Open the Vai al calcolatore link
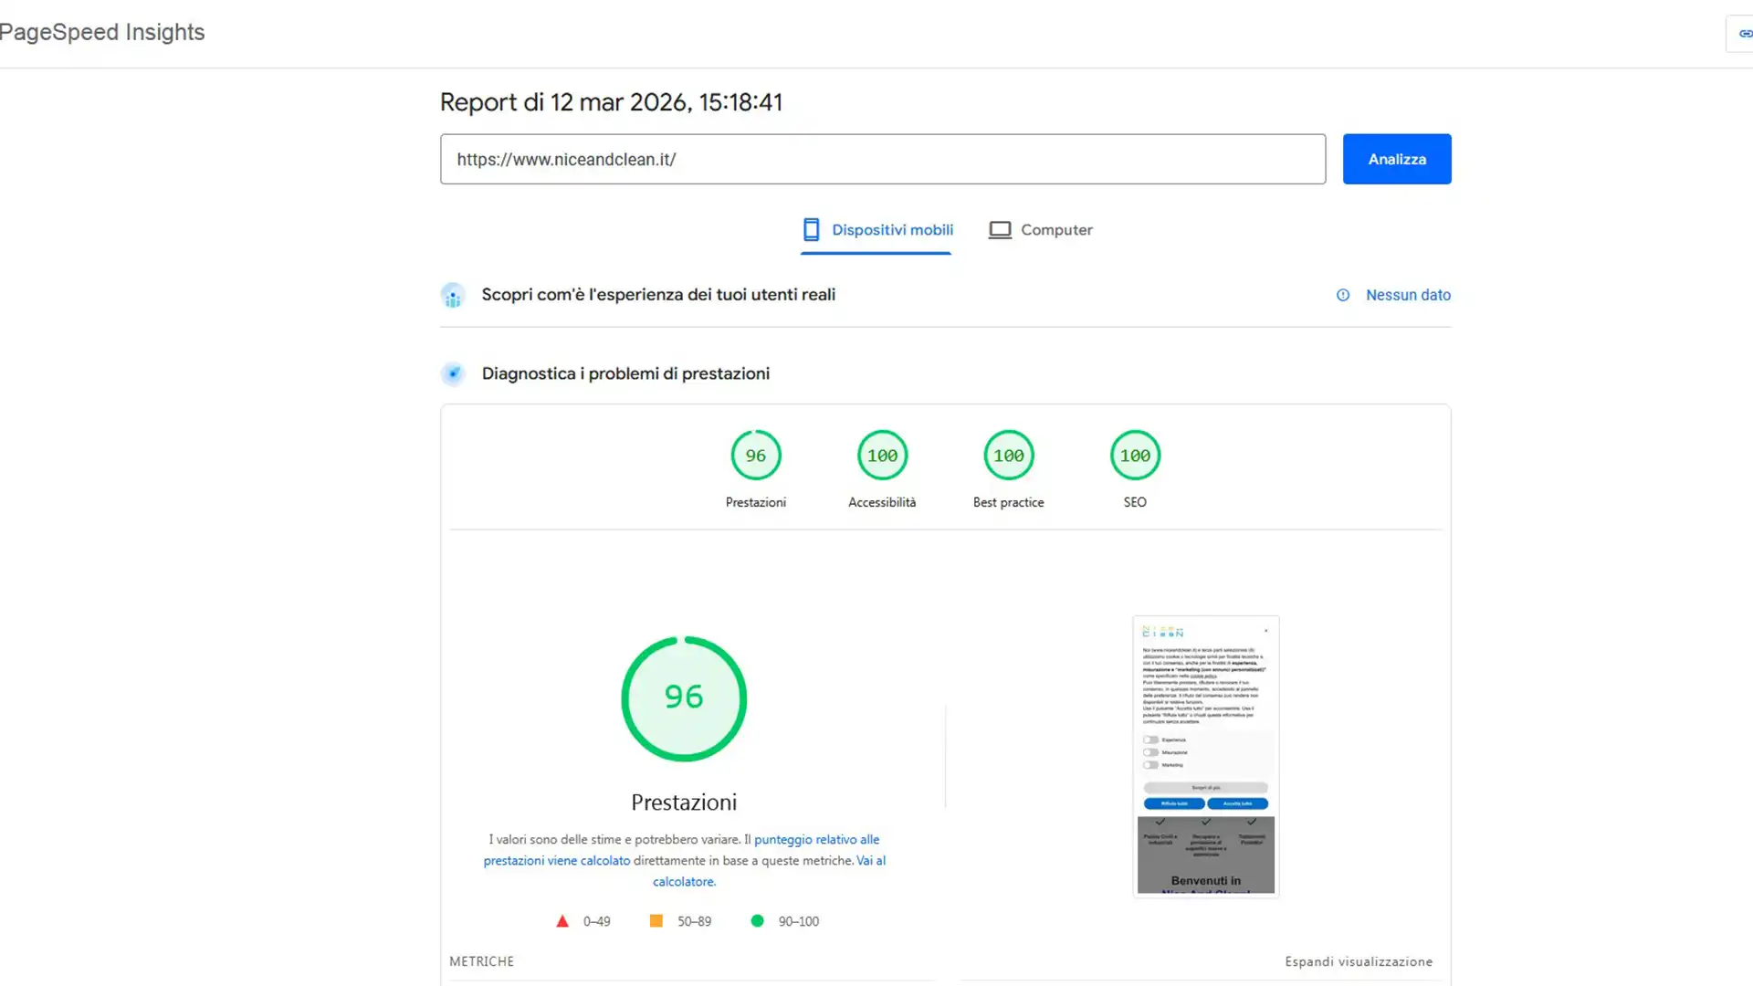 coord(685,882)
